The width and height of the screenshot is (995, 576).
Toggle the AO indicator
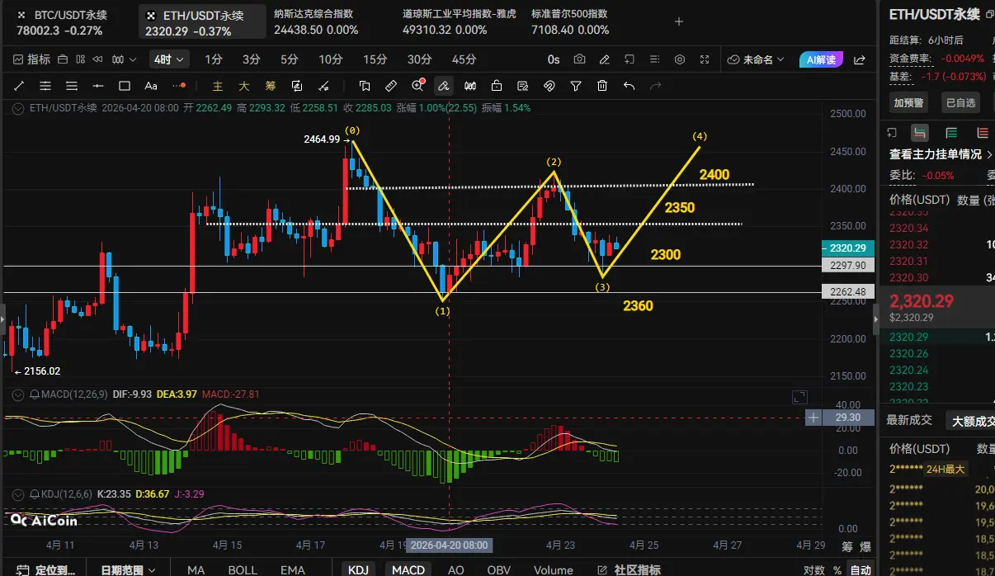click(455, 569)
